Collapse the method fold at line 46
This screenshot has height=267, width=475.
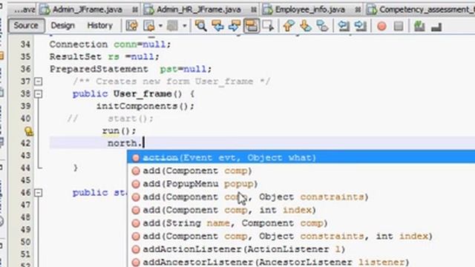click(38, 193)
